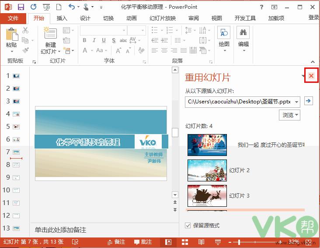Clear all text formatting
This screenshot has height=248, width=320.
(x=141, y=50)
